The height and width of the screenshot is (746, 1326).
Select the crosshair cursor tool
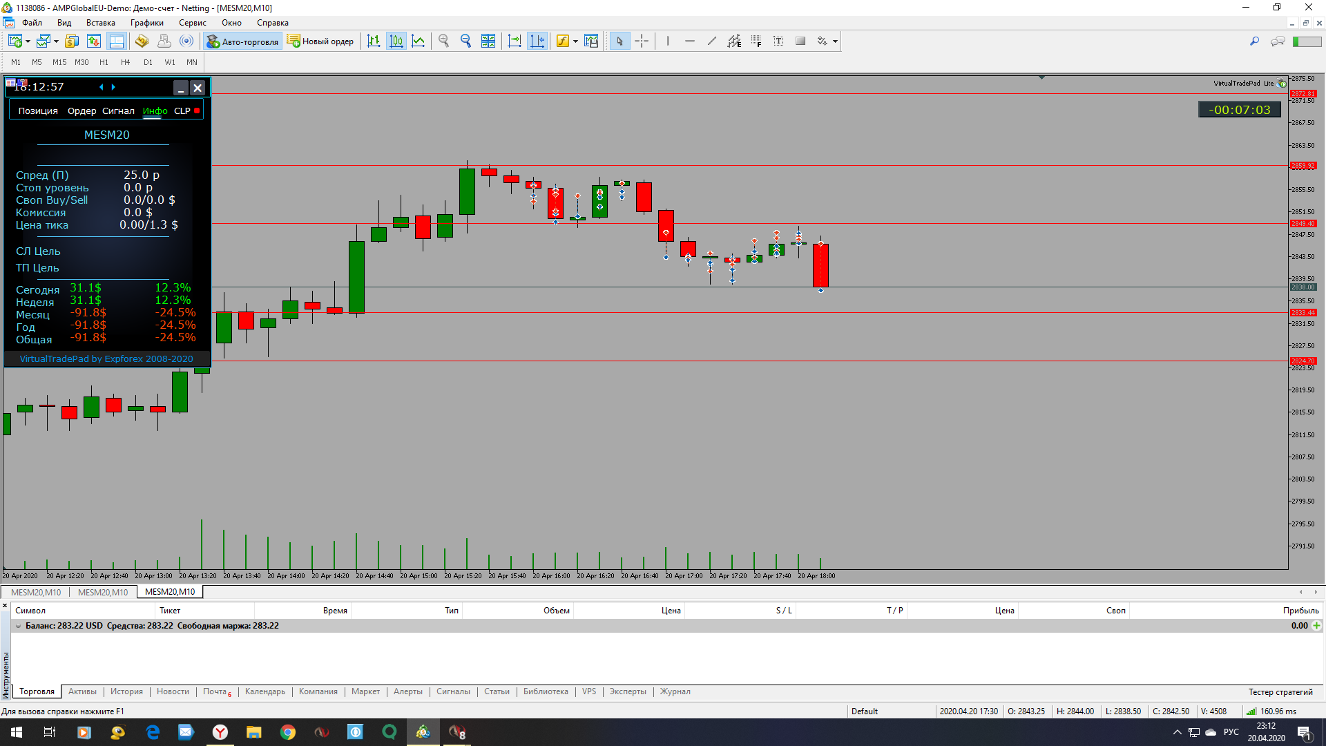pos(642,41)
